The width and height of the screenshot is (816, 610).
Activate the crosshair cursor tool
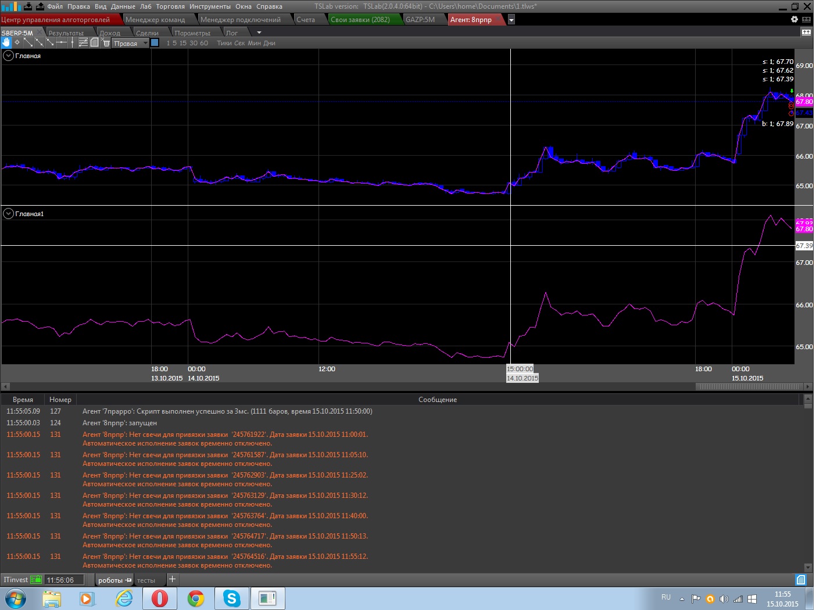[x=17, y=42]
